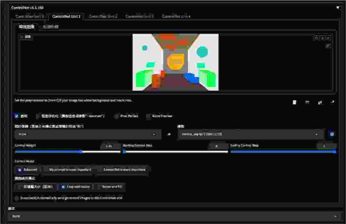Click the new canvas document icon

pos(294,102)
